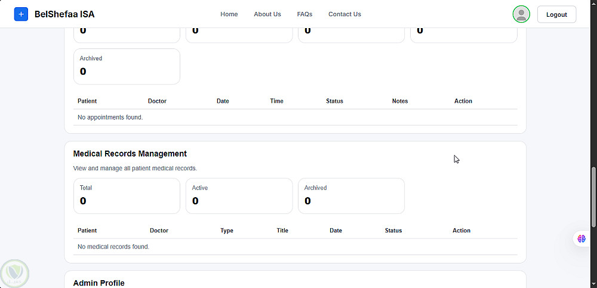Image resolution: width=597 pixels, height=288 pixels.
Task: Click the Type column header in records
Action: click(x=227, y=231)
